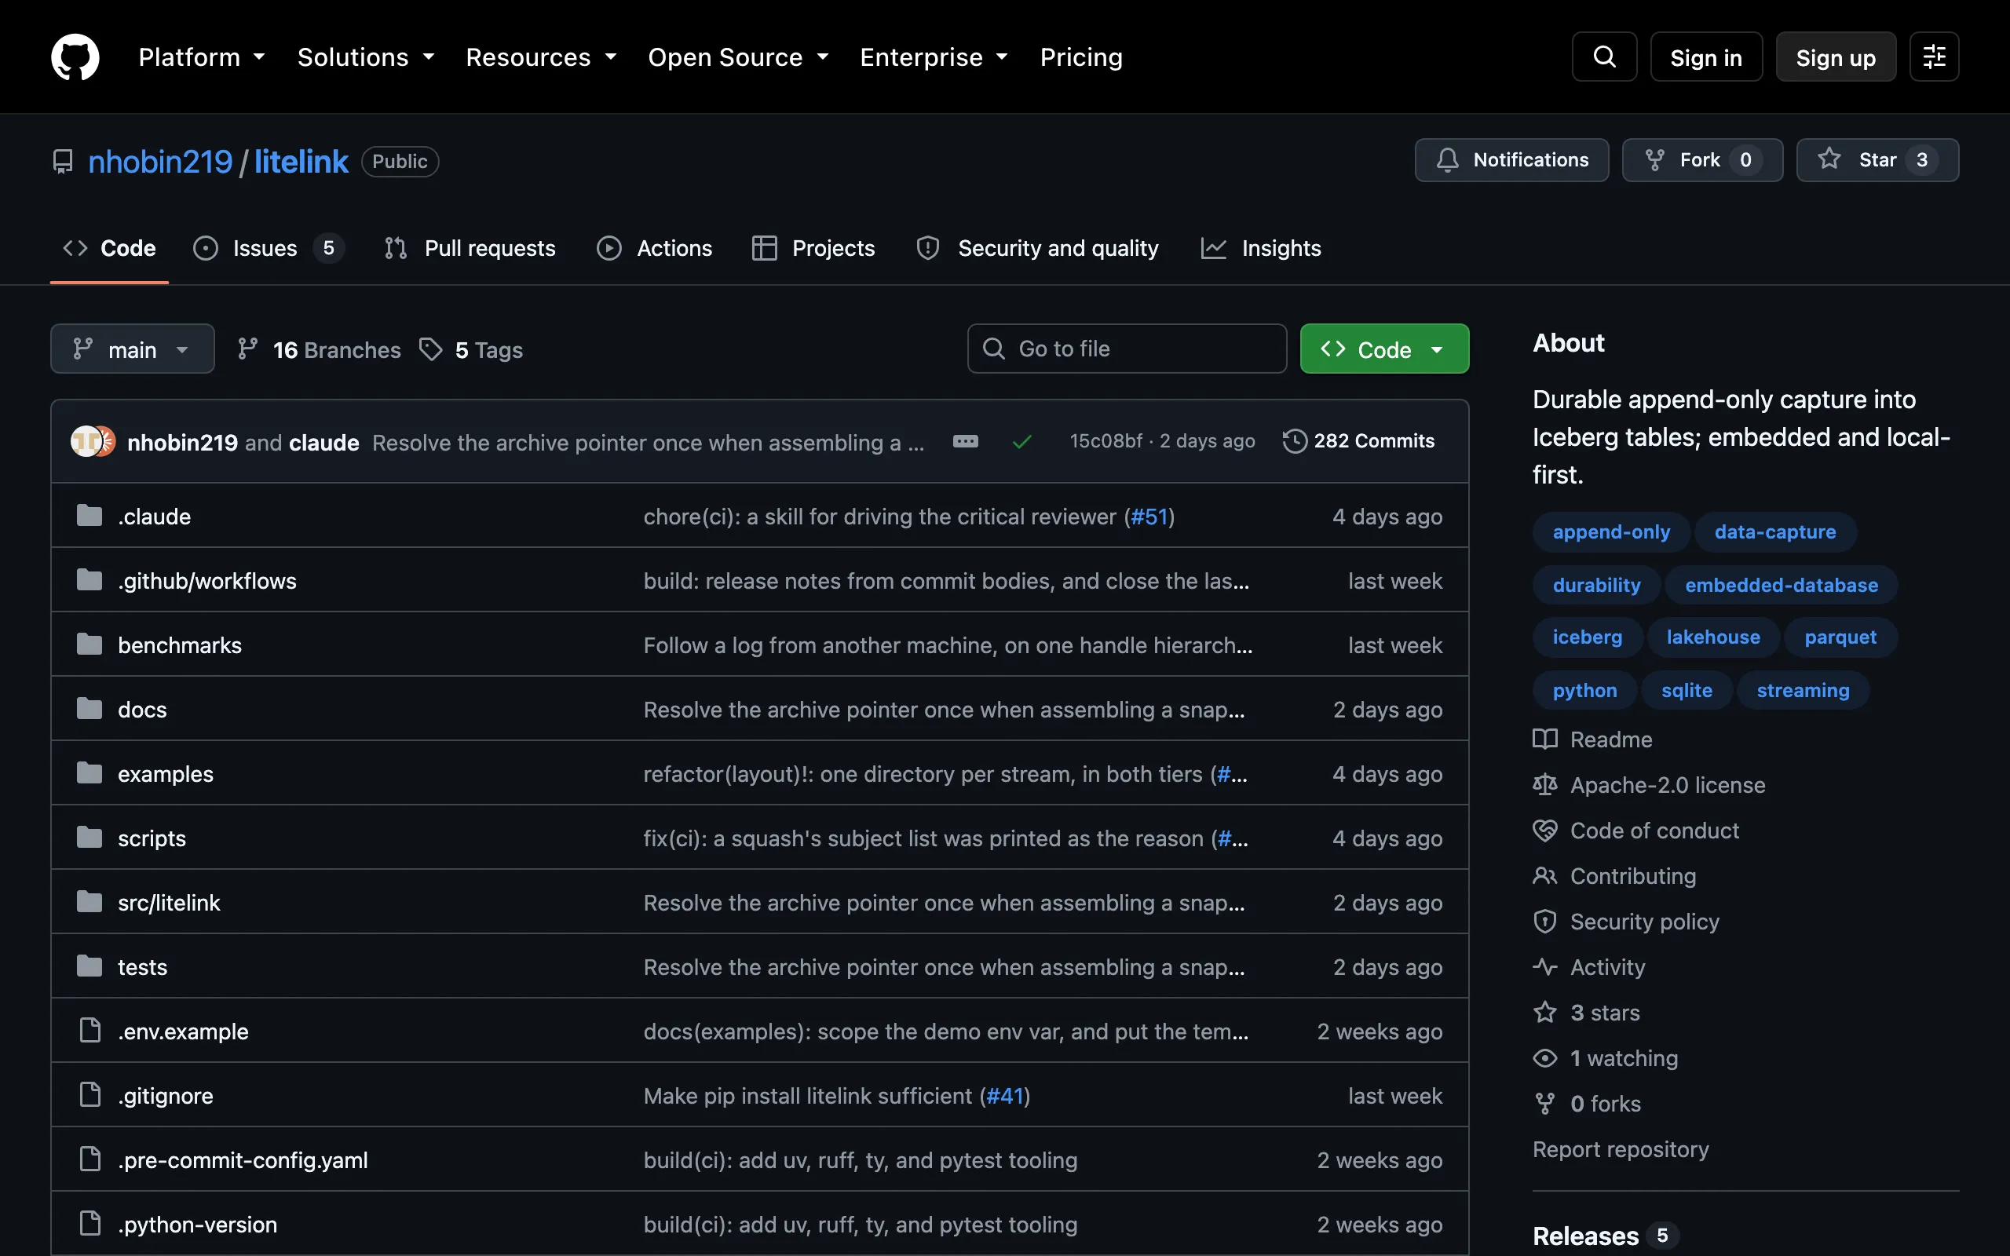Click Report repository link

[x=1621, y=1150]
